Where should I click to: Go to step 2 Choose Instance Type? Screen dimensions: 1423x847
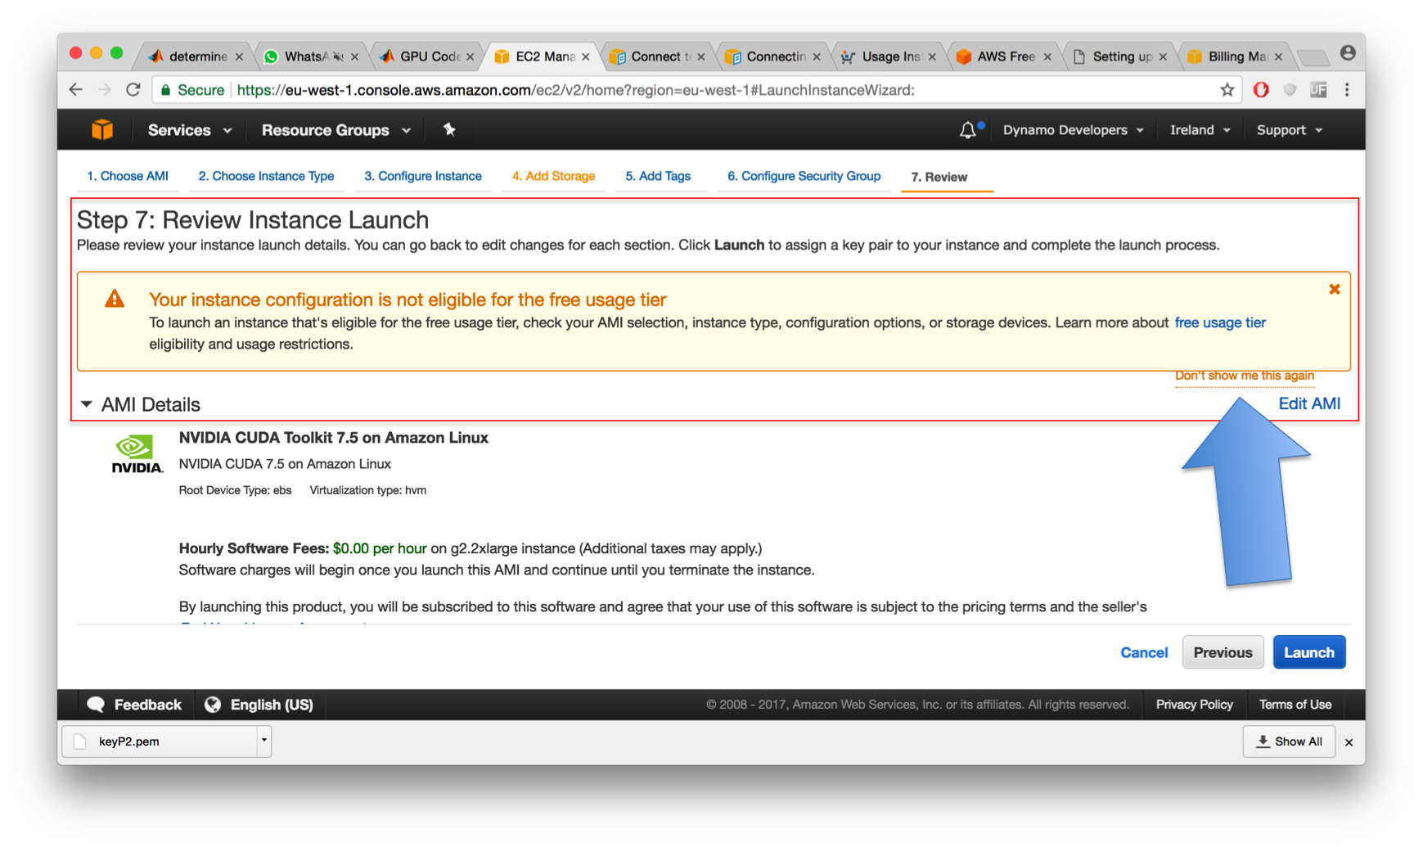[x=266, y=176]
